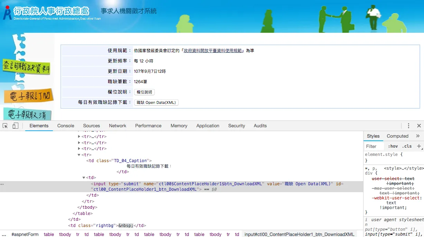Screen dimensions: 424x237
Task: Switch to the Network tab
Action: coord(117,126)
